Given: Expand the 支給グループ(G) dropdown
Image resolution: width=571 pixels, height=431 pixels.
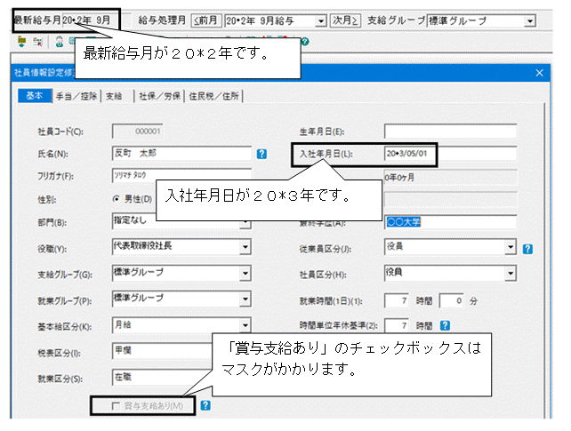Looking at the screenshot, I should coord(245,273).
